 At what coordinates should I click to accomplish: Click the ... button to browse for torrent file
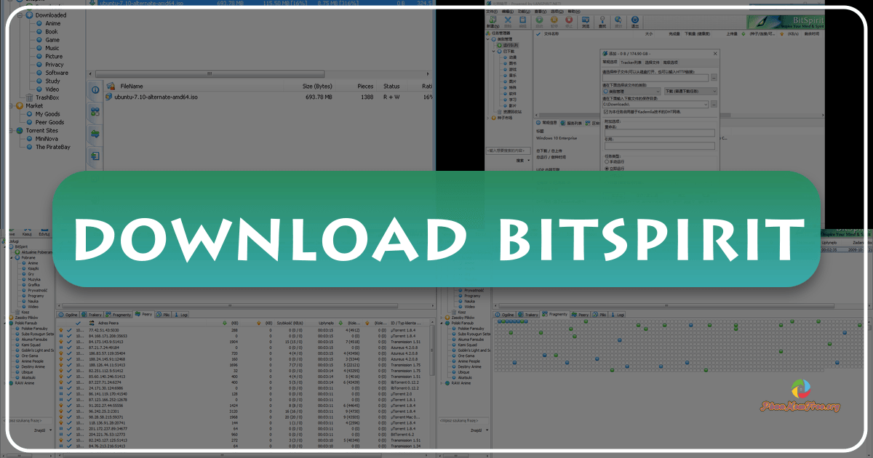coord(714,78)
